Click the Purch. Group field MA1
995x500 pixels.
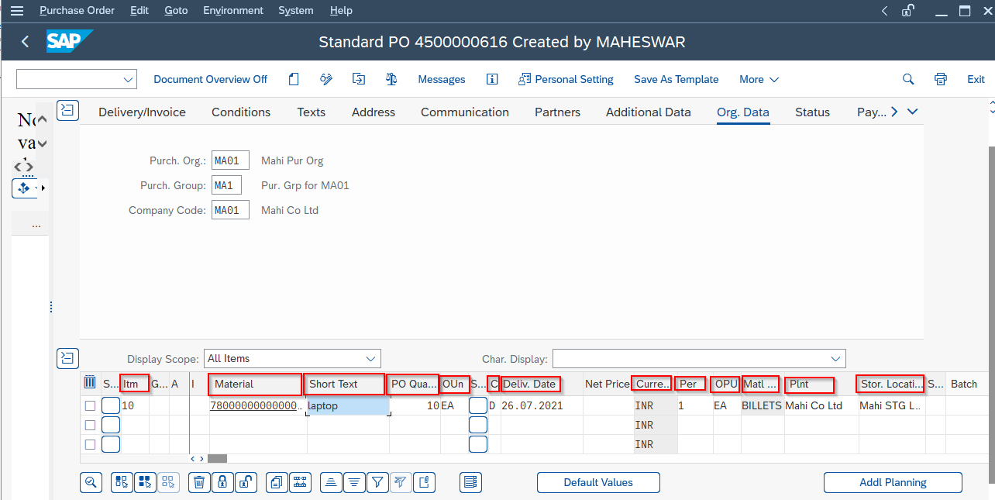point(226,185)
